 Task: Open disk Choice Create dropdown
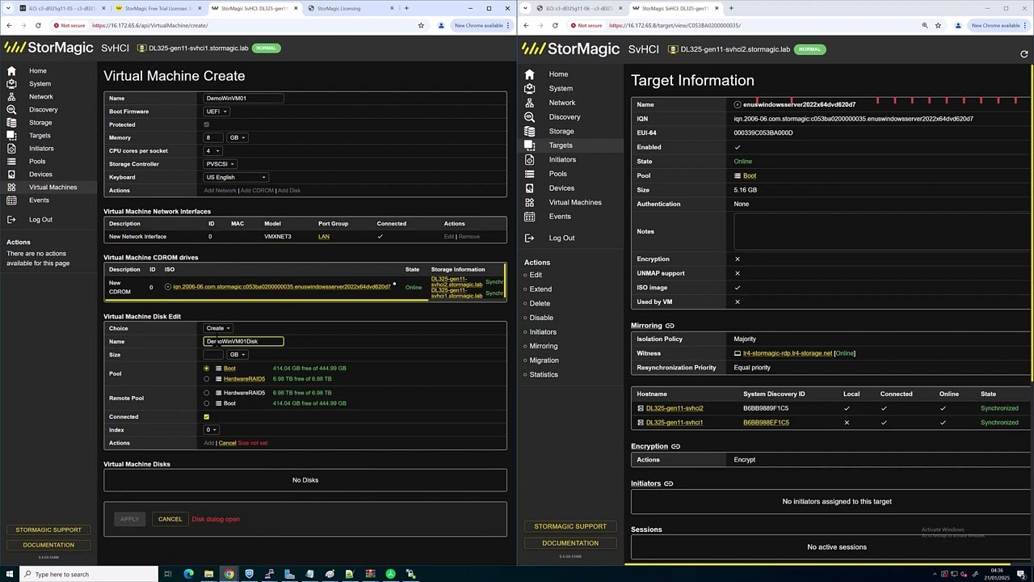(x=218, y=328)
